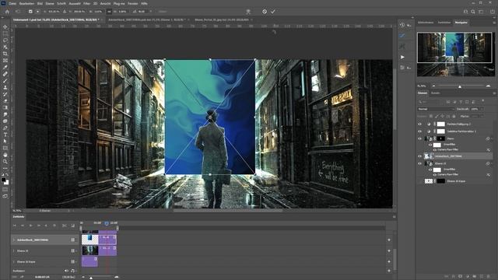Screen dimensions: 498x280
Task: Open the layer blend mode dropdown Normal
Action: point(436,109)
